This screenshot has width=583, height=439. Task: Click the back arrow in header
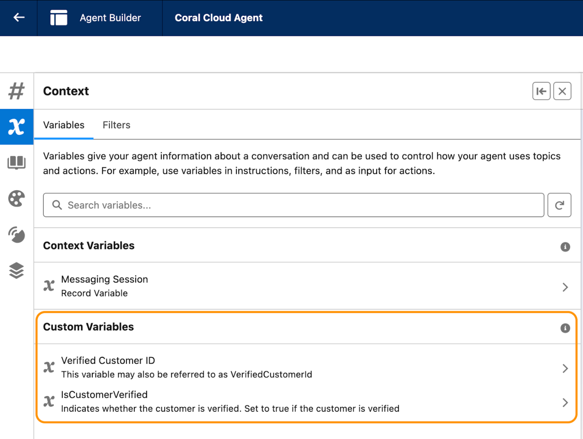click(x=18, y=18)
